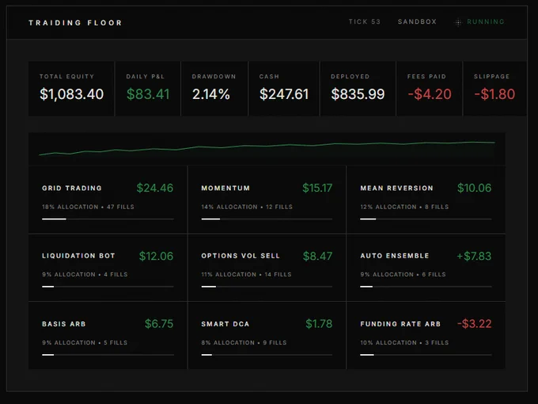Image resolution: width=538 pixels, height=404 pixels.
Task: Click Momentum $15.17 profit value
Action: pos(317,188)
